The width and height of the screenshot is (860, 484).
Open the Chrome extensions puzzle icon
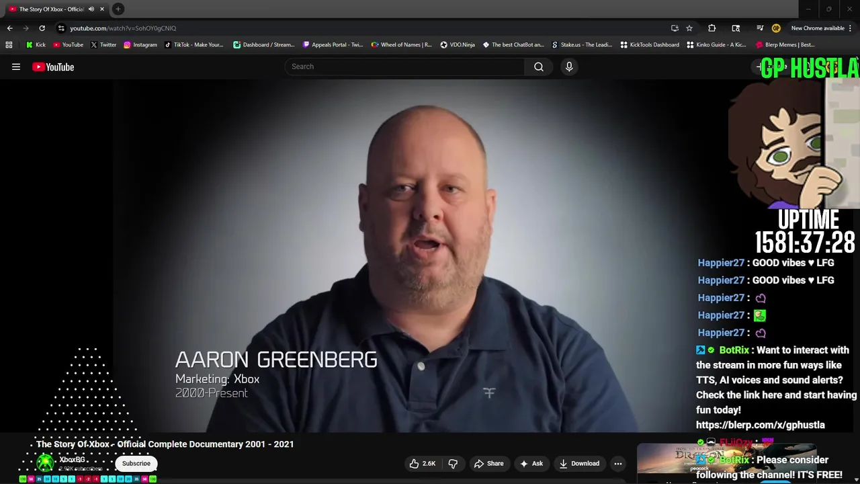point(712,28)
